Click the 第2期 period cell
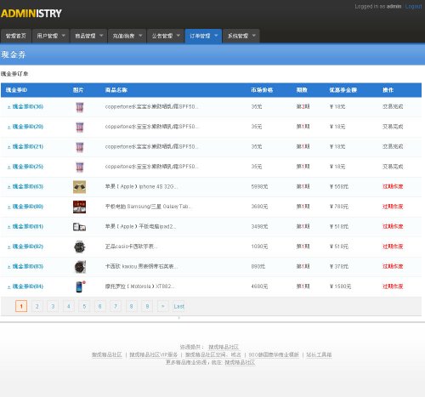Viewport: 425px width, 397px height. coord(303,106)
